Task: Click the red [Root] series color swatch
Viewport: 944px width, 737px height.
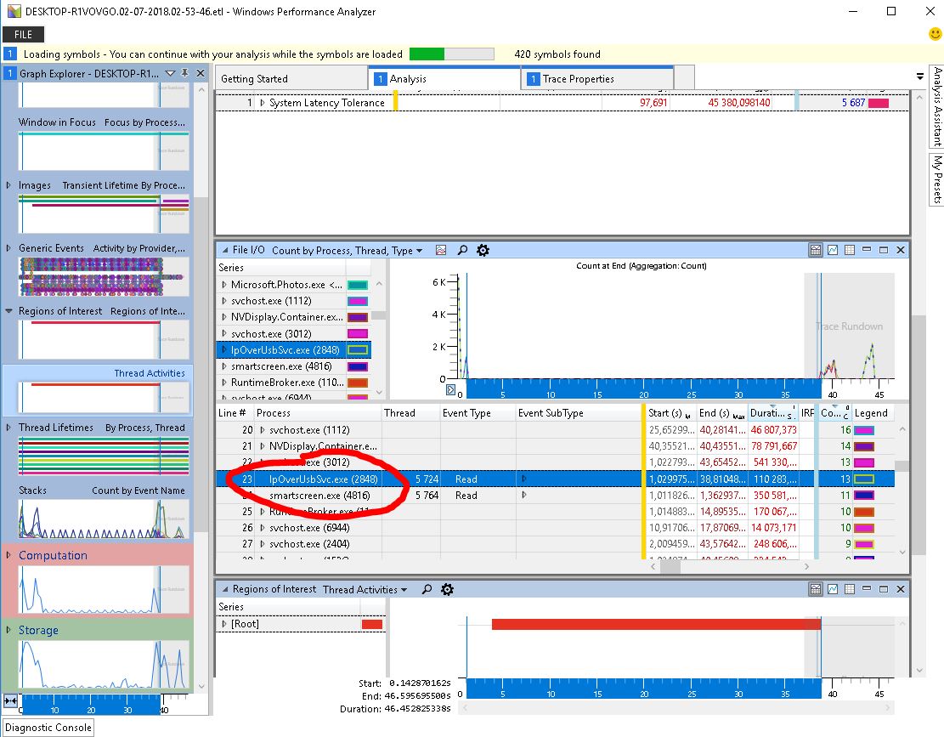Action: tap(372, 625)
